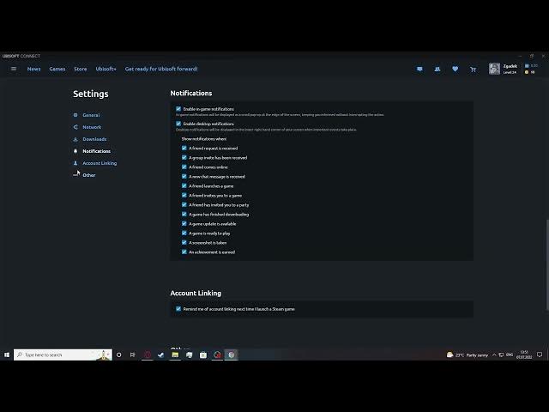Image resolution: width=549 pixels, height=412 pixels.
Task: Go to the Games tab
Action: click(x=57, y=69)
